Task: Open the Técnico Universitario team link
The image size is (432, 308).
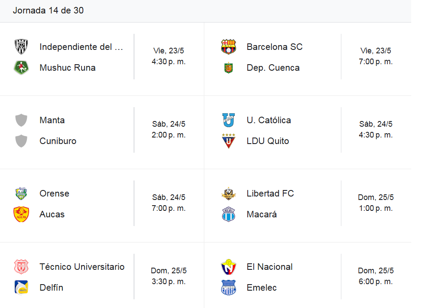Action: (x=82, y=267)
